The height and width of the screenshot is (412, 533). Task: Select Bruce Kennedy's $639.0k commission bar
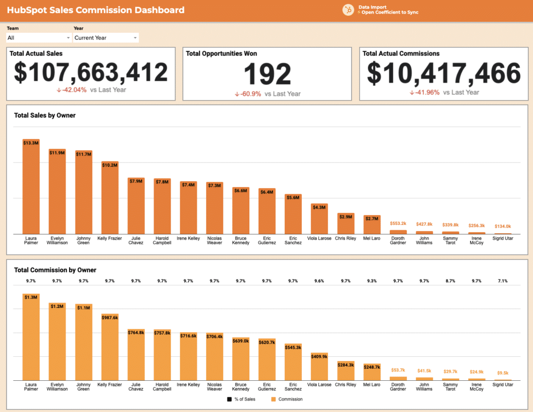coord(240,359)
